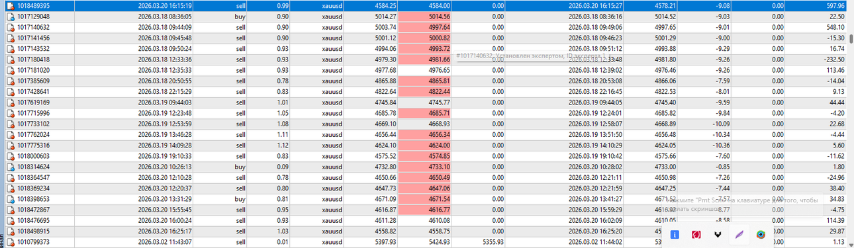Click the row icon for order 1017762024

coord(10,134)
